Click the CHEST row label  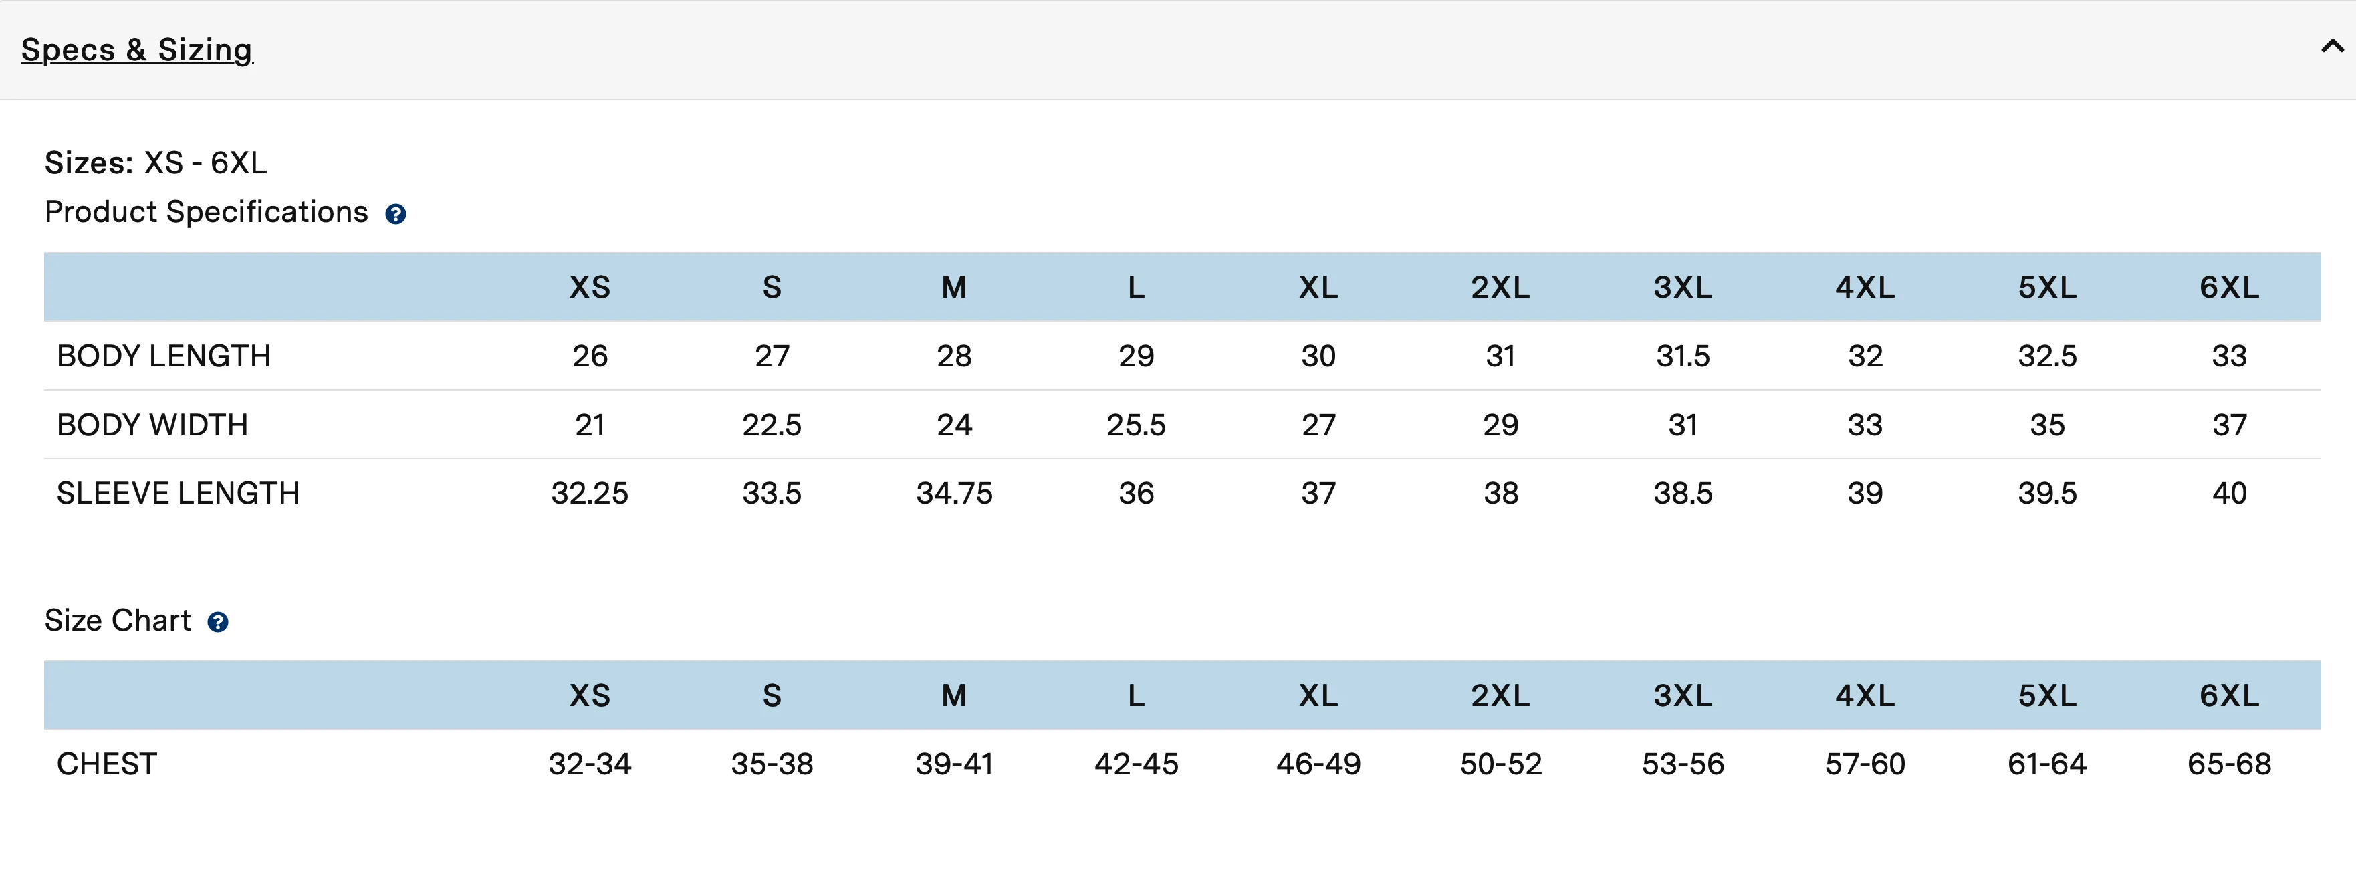pos(107,764)
